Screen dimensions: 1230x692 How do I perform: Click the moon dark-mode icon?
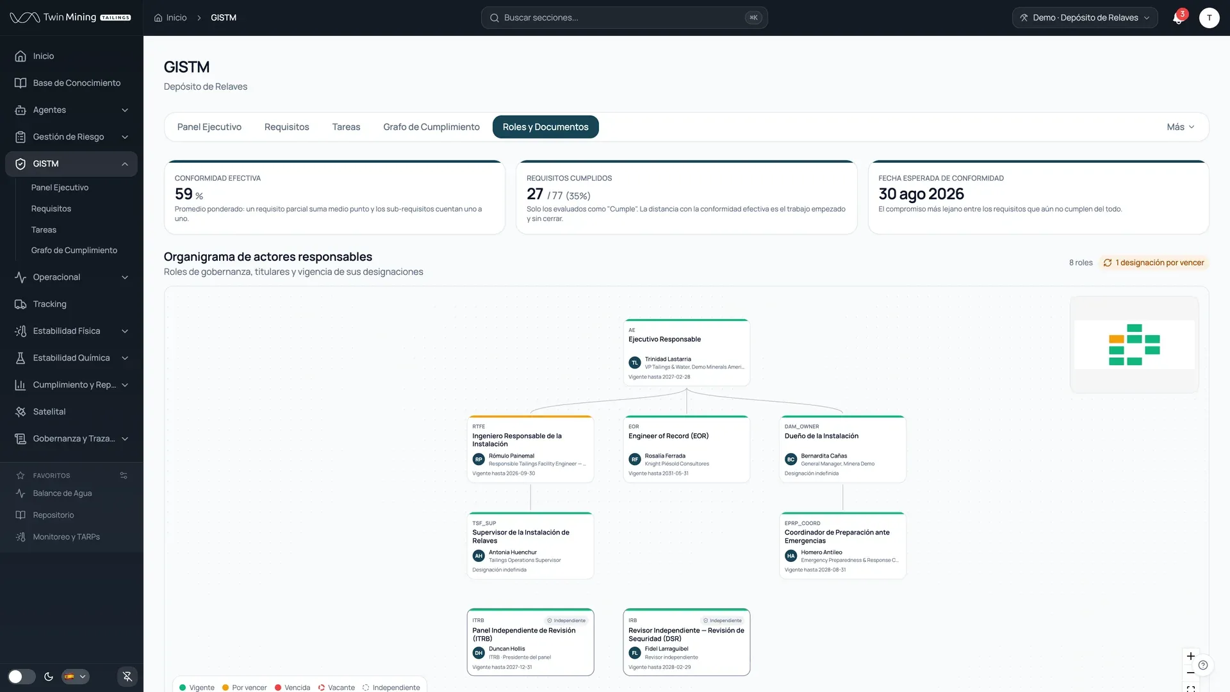(49, 677)
